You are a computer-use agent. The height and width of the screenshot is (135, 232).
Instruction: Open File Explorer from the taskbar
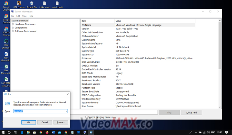(28, 132)
